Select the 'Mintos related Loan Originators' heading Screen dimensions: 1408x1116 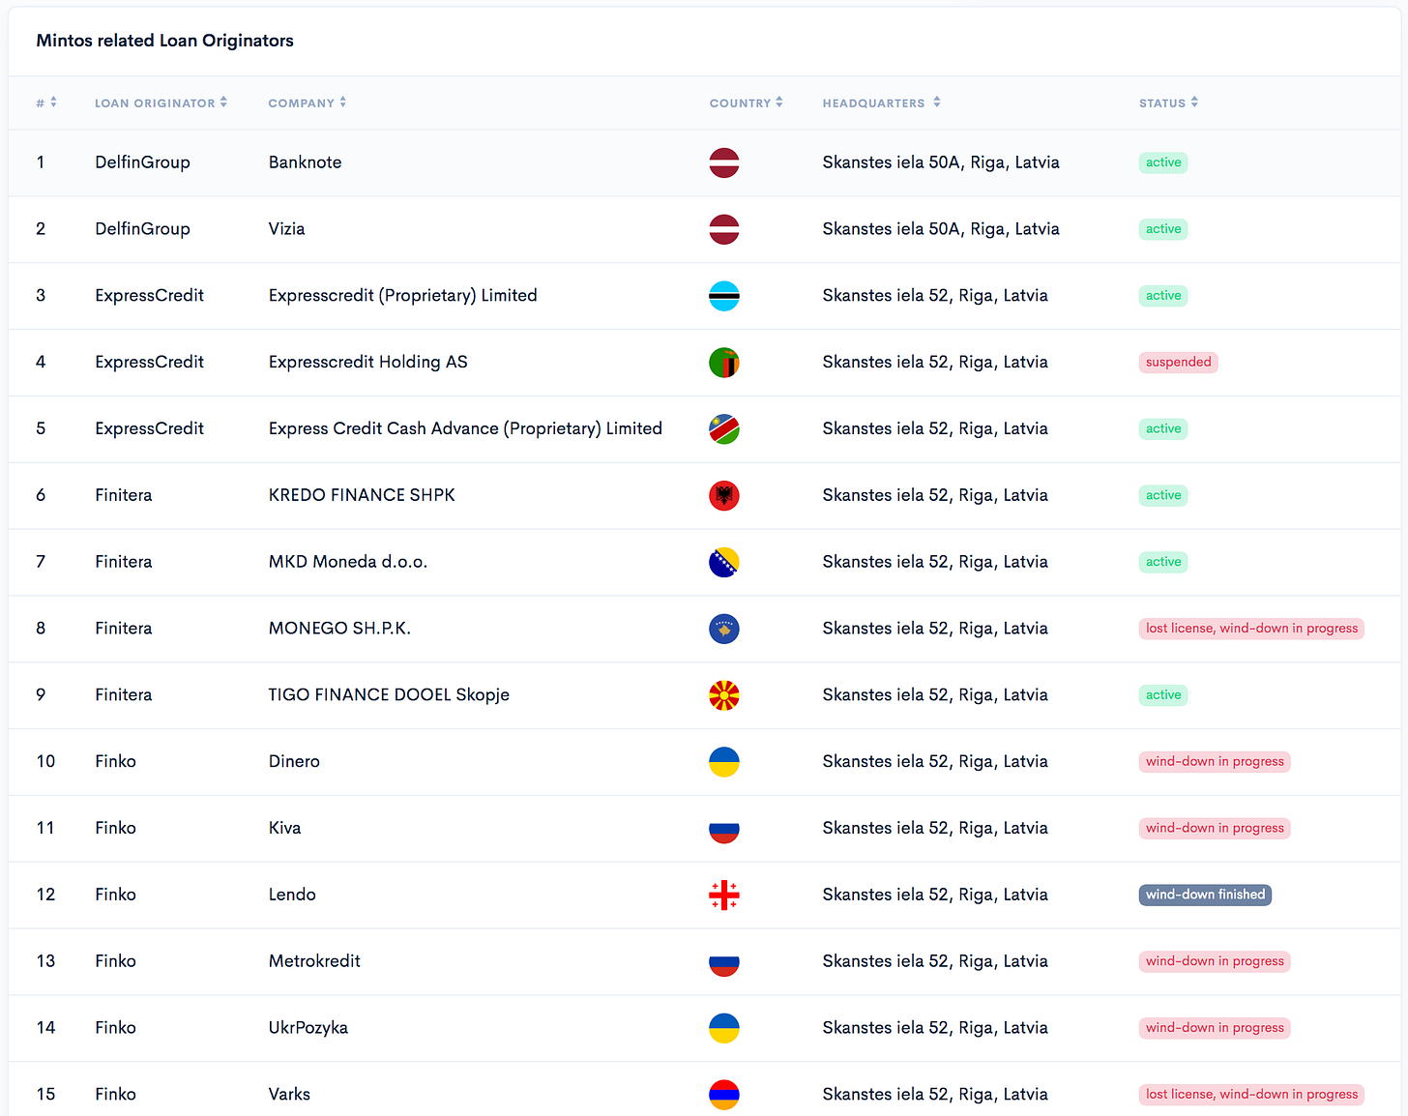(164, 41)
